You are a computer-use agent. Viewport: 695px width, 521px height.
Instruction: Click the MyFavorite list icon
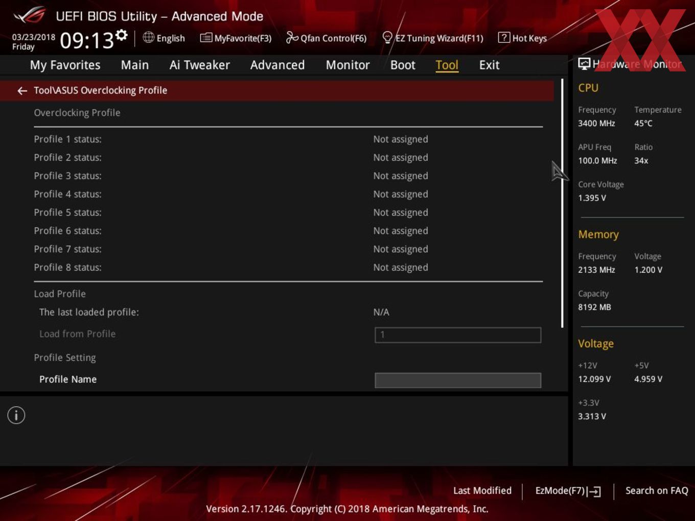click(206, 38)
